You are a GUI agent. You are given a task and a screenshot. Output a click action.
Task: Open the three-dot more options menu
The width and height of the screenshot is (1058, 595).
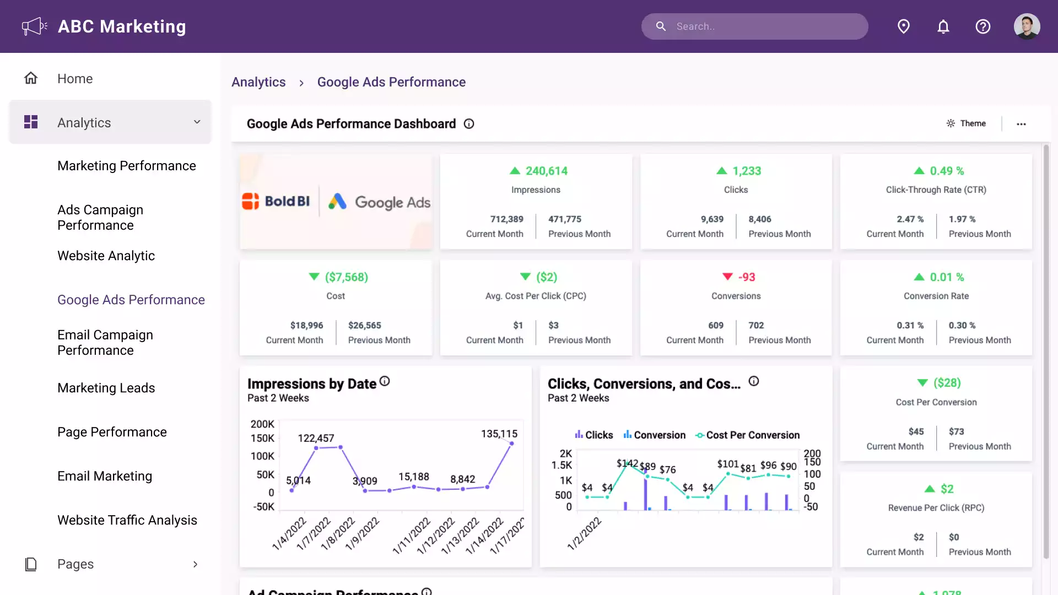[1021, 124]
